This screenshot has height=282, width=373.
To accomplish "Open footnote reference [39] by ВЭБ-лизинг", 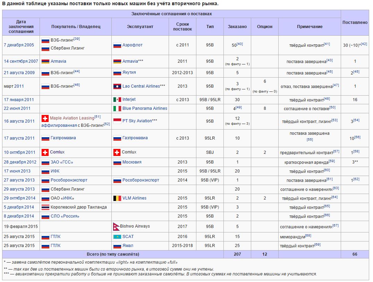I will [x=77, y=39].
